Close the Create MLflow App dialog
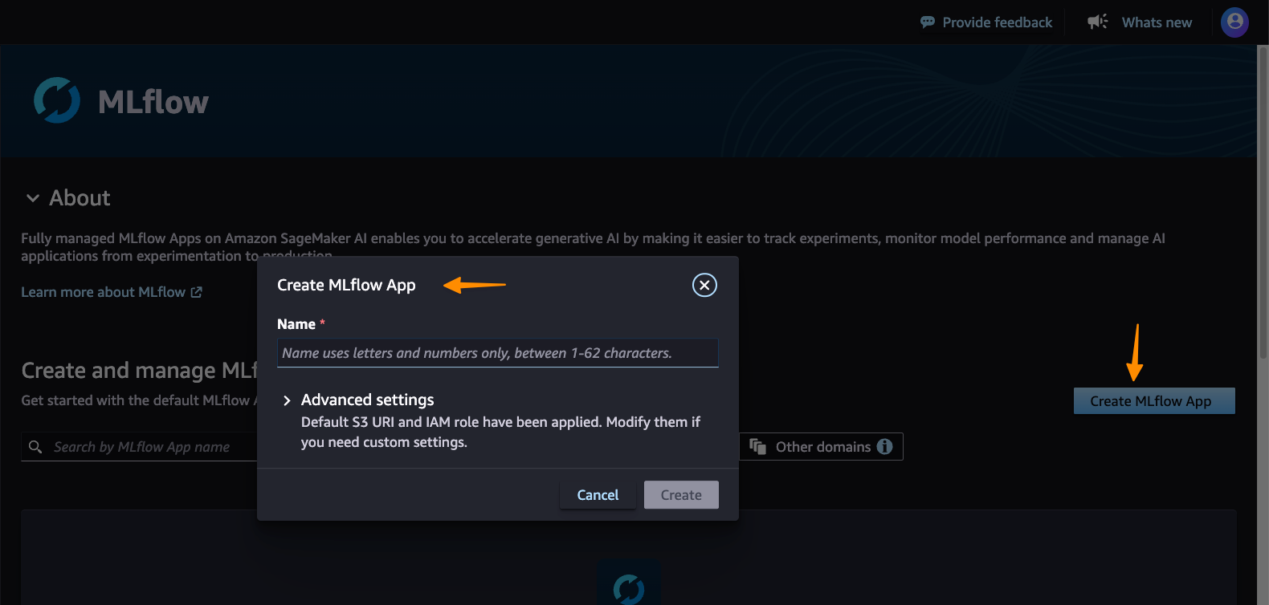Screen dimensions: 1269x605 tap(704, 285)
